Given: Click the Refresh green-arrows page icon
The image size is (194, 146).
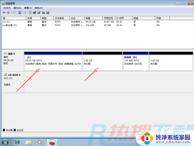Looking at the screenshot, I should point(30,12).
